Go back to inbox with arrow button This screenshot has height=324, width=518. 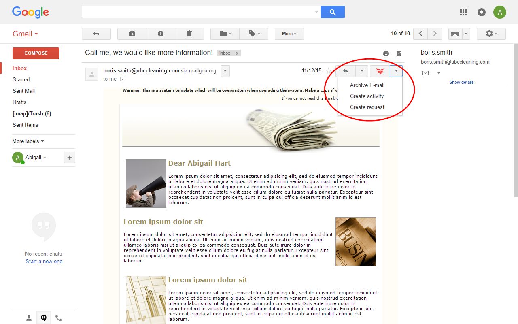click(96, 34)
